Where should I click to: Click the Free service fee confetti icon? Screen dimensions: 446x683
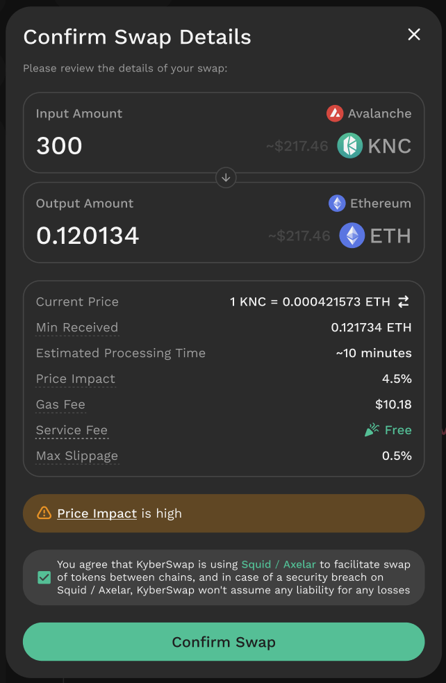(x=372, y=430)
